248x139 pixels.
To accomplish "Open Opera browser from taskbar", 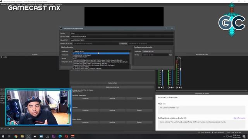I will coord(66,136).
